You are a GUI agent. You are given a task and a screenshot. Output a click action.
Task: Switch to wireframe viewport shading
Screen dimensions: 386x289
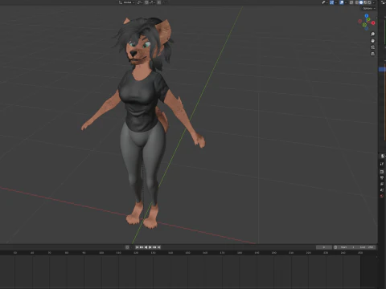point(357,2)
